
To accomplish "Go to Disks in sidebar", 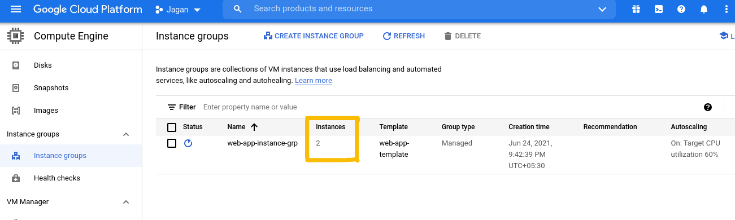I will click(x=43, y=65).
